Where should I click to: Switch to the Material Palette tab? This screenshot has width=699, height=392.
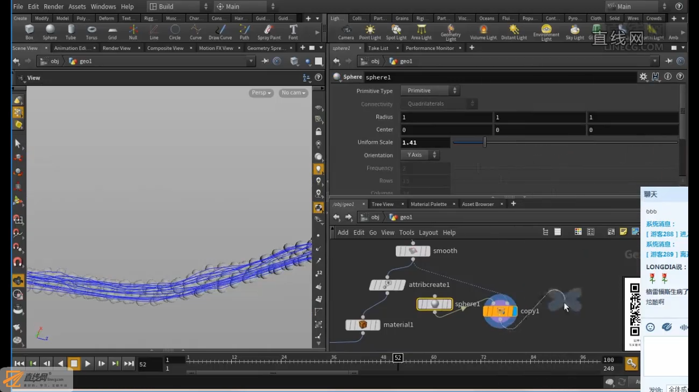point(429,204)
